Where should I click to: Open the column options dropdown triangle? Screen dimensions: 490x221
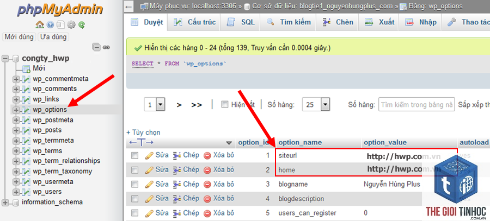[229, 143]
